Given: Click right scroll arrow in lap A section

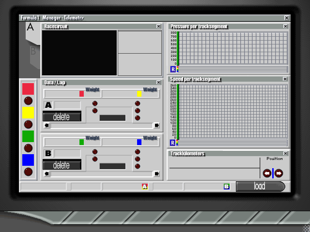Looking at the screenshot, I should coord(156,125).
